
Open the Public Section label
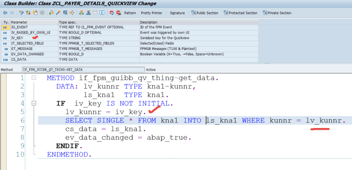coord(207,13)
